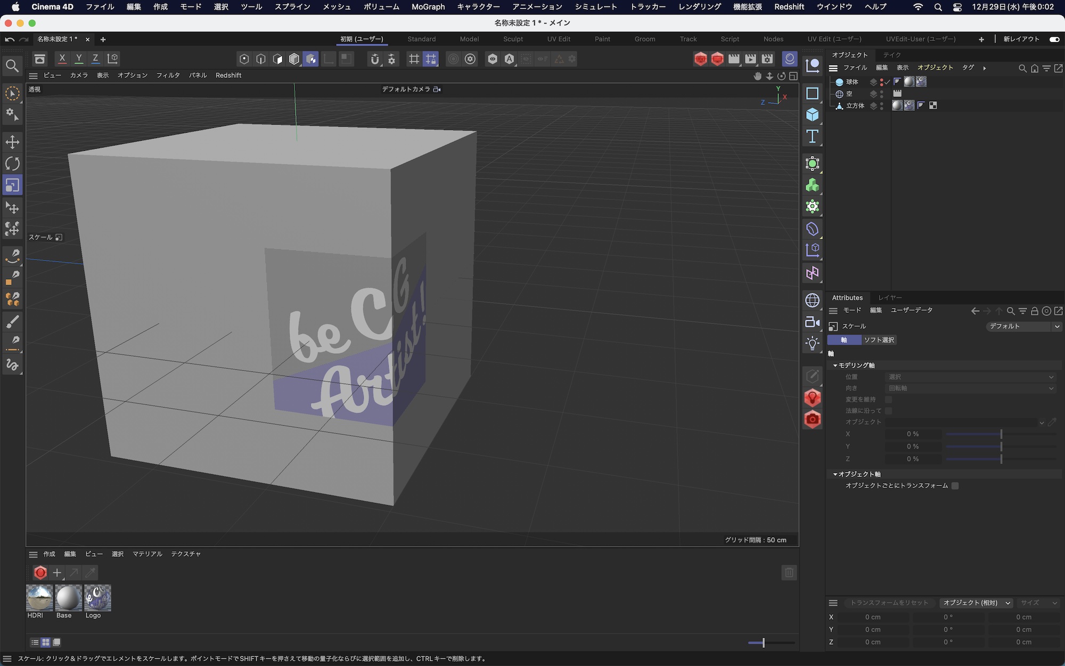The image size is (1065, 666).
Task: Delete material using trash icon
Action: (789, 573)
